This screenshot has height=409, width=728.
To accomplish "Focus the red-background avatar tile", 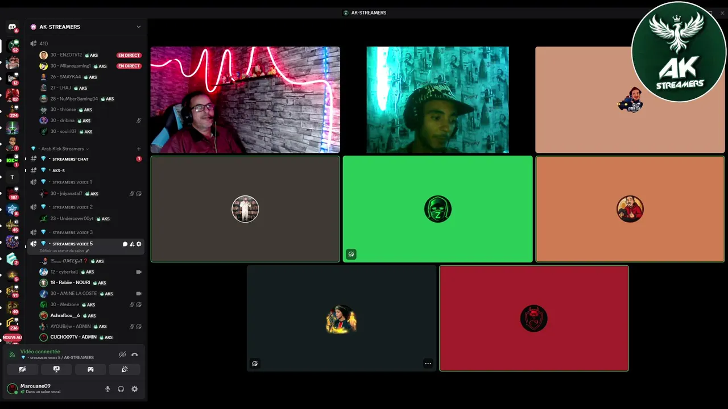I will [534, 318].
